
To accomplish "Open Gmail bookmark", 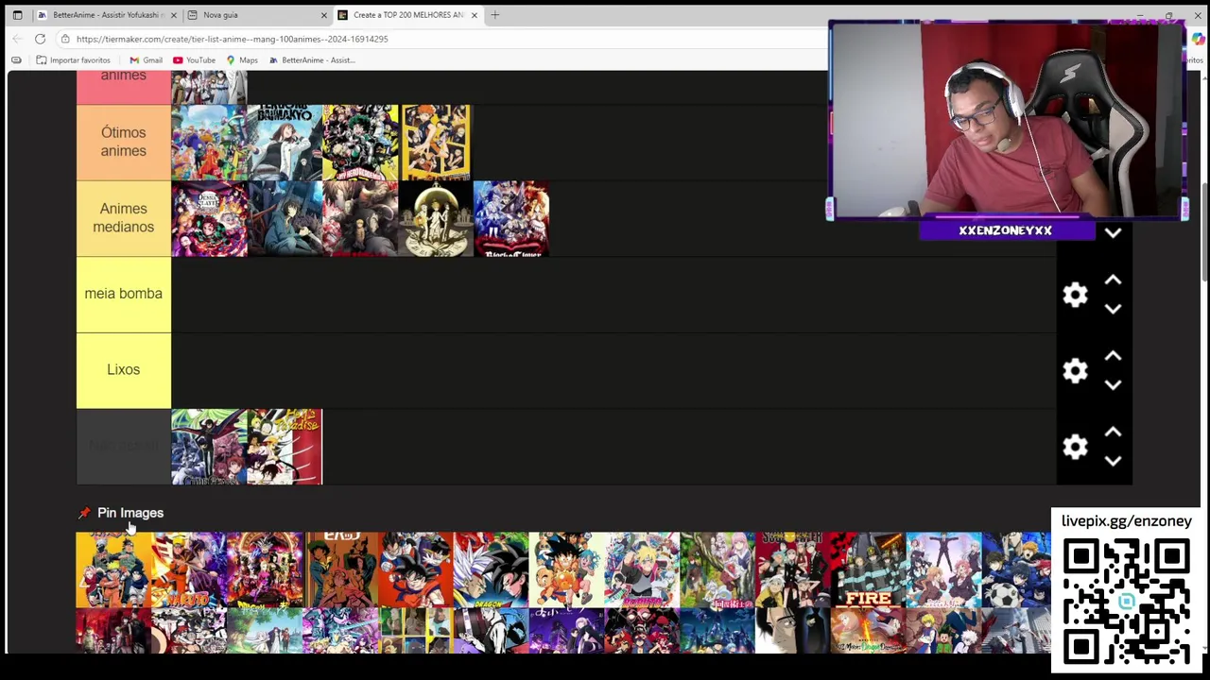I will point(146,60).
